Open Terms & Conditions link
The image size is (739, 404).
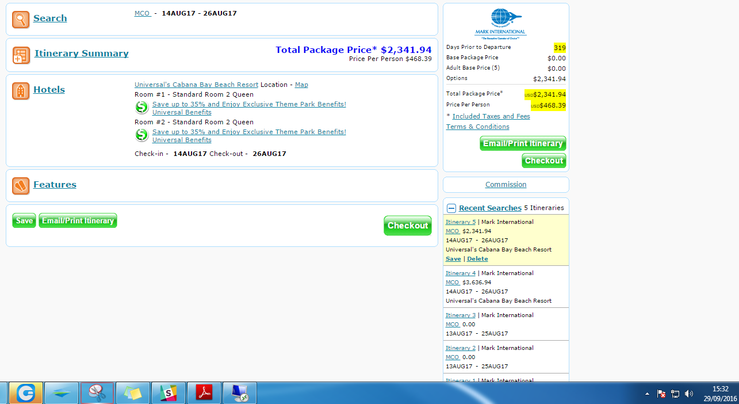[x=477, y=127]
